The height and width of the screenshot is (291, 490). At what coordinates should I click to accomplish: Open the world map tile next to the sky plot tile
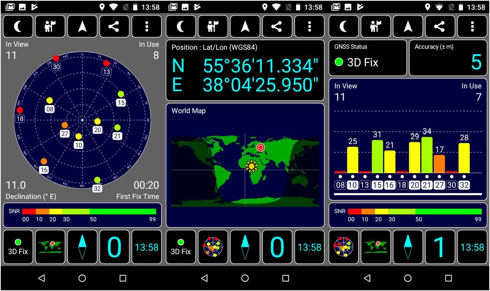click(376, 247)
